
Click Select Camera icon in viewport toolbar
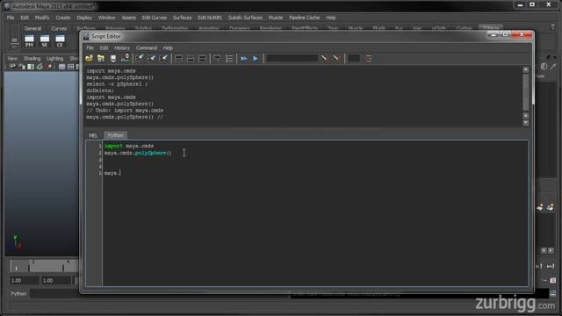coord(13,67)
